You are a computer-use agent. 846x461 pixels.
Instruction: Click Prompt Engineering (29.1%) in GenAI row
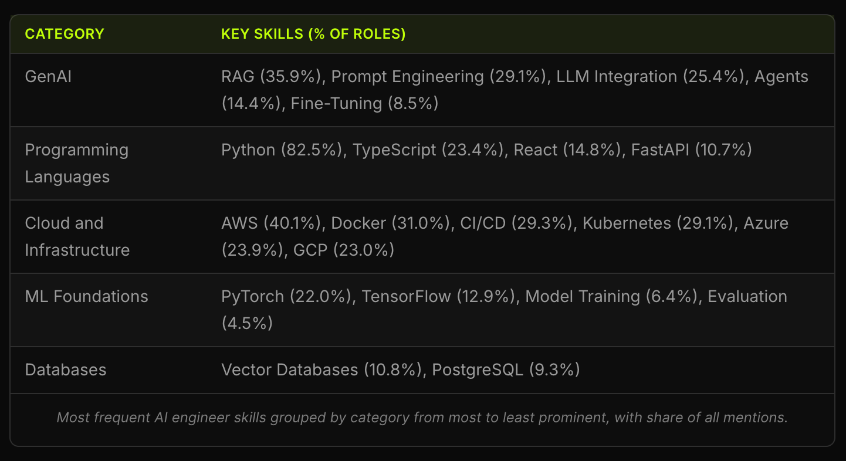[x=439, y=77]
